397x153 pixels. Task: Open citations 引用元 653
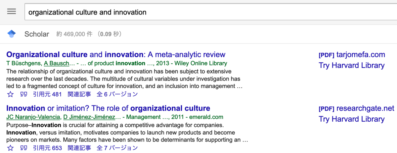(47, 148)
